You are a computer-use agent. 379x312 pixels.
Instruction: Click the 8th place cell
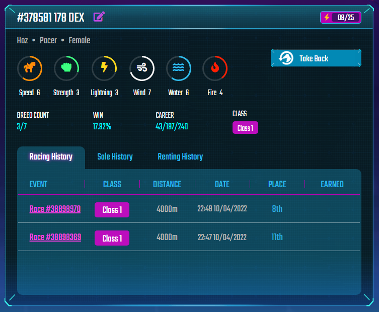tap(277, 208)
